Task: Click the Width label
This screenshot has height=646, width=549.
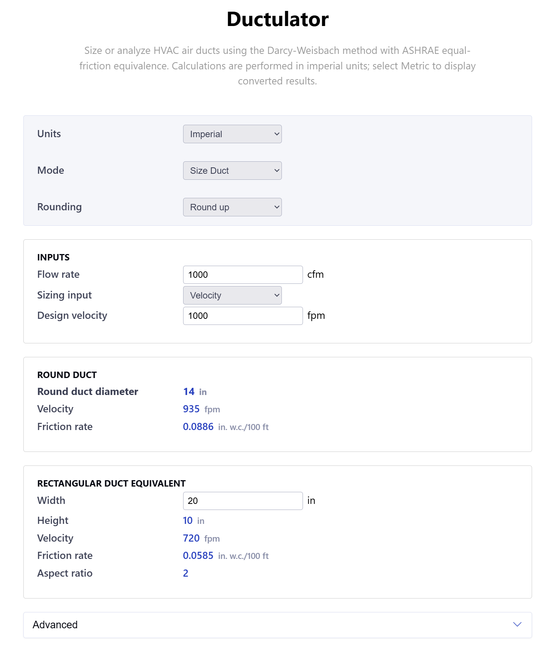Action: (51, 501)
